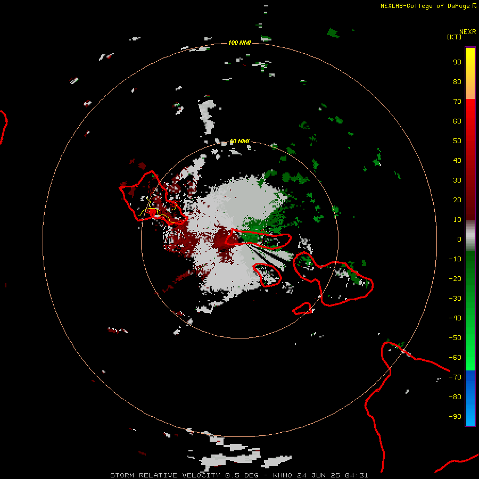Click the 80 value on the velocity scale
479x479 pixels.
pyautogui.click(x=457, y=82)
